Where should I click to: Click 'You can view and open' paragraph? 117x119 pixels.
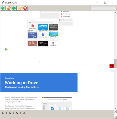click(x=21, y=100)
